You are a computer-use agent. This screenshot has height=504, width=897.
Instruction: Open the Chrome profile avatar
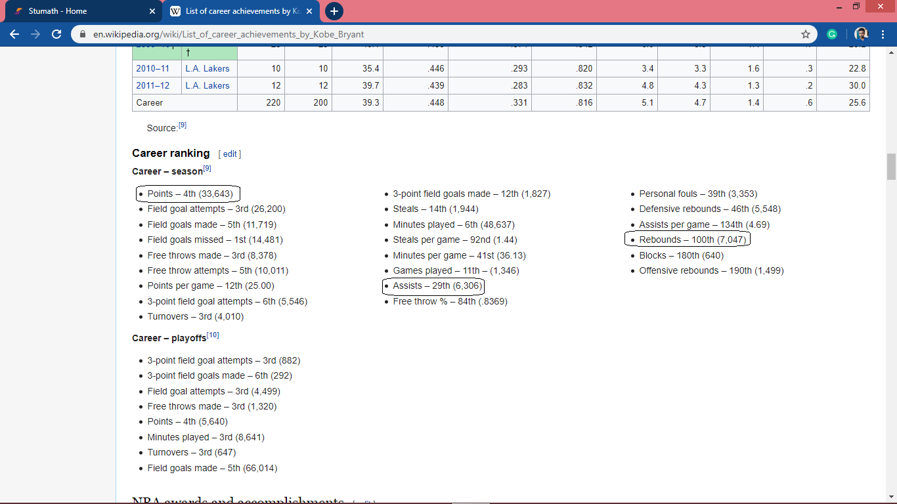coord(862,34)
